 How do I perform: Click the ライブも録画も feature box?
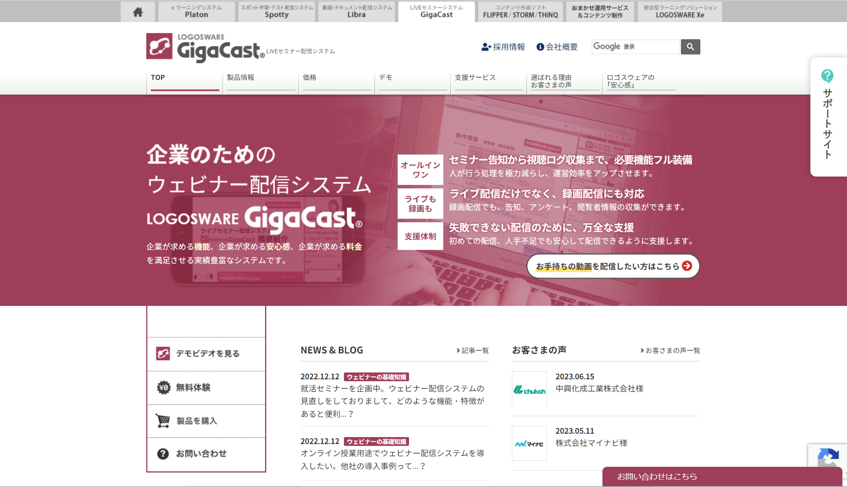[420, 203]
